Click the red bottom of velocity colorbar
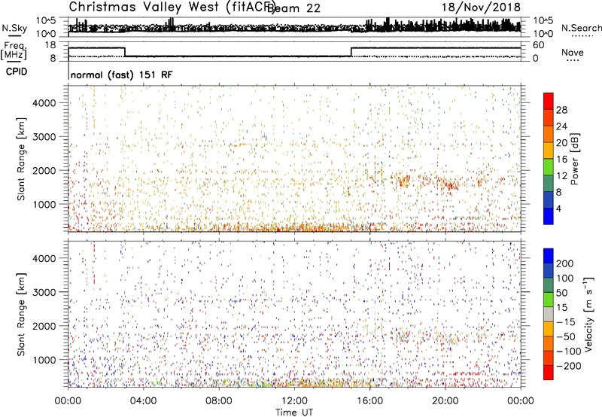Screen dimensions: 602x417 [x=549, y=373]
